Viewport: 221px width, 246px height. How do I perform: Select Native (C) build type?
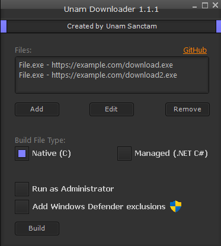point(22,154)
